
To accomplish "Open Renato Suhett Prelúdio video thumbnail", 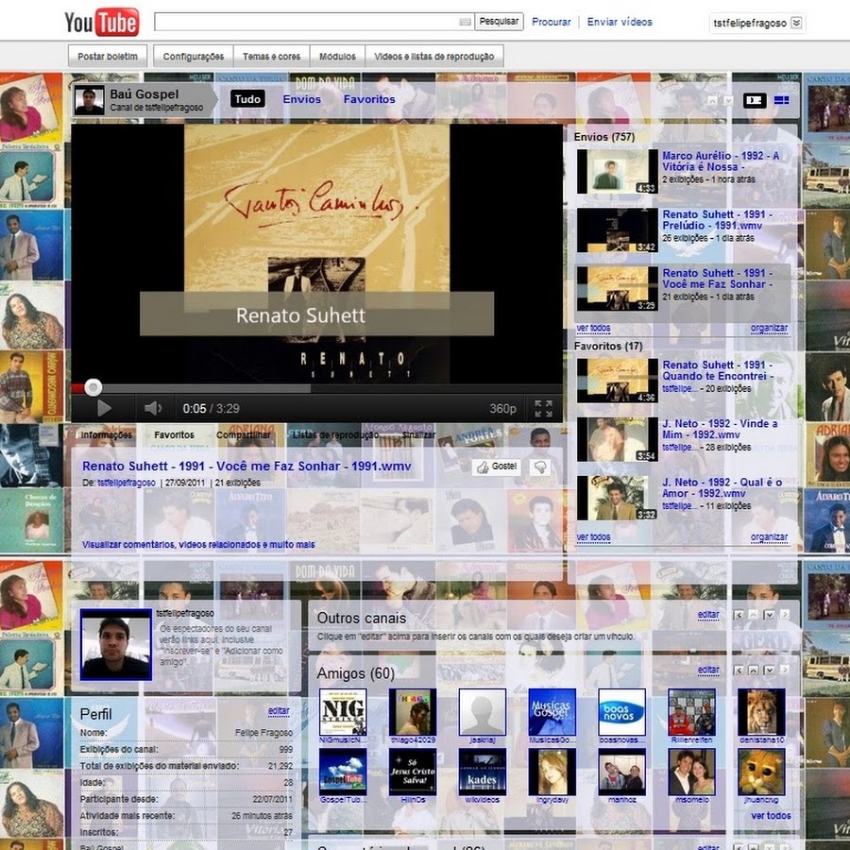I will 618,230.
